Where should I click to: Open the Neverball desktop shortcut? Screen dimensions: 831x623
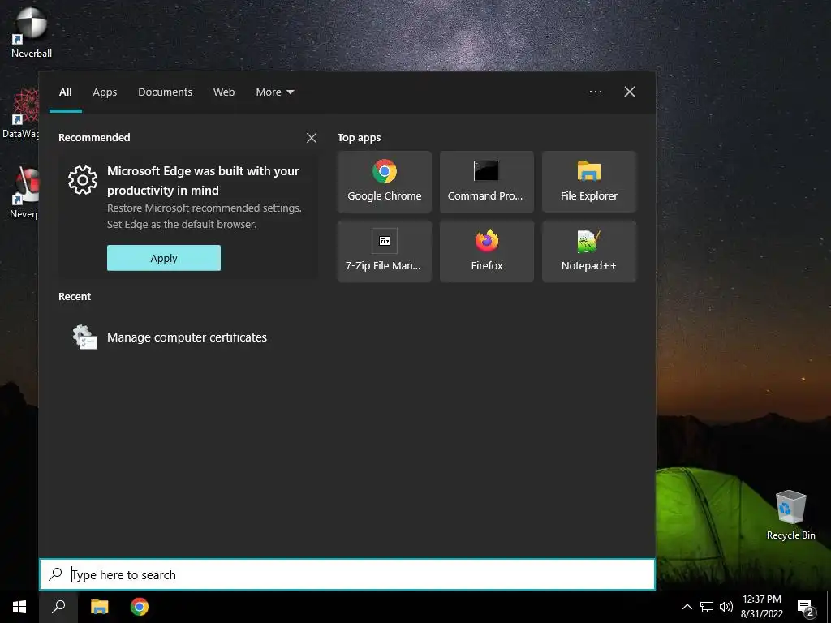click(x=32, y=32)
